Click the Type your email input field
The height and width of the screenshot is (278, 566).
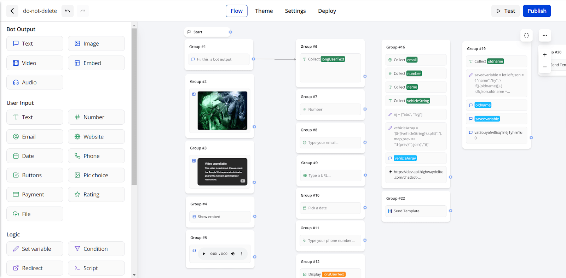pos(330,143)
